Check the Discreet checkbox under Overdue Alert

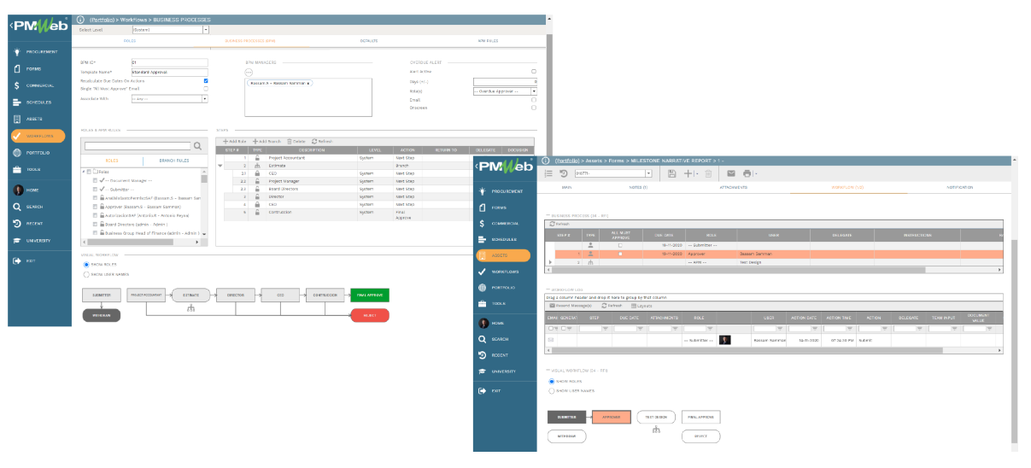[x=534, y=108]
